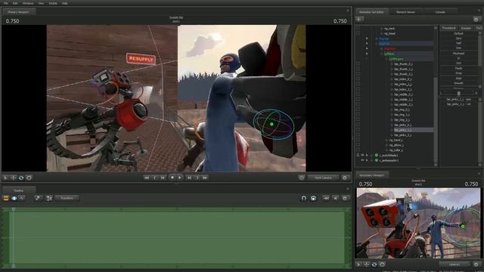Step to next frame in primary viewport
This screenshot has width=484, height=272.
[x=189, y=178]
